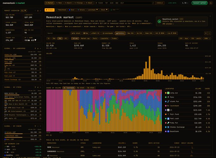Move Global By Launchpad panel up
Viewport: 216px width, 158px height.
[35, 48]
